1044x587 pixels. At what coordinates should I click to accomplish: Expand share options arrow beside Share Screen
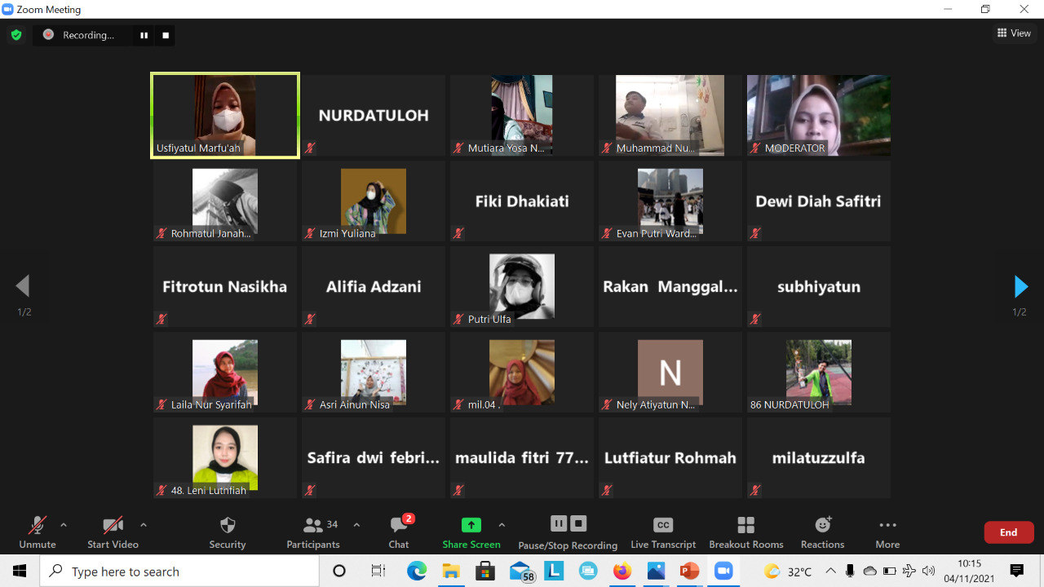pos(502,525)
